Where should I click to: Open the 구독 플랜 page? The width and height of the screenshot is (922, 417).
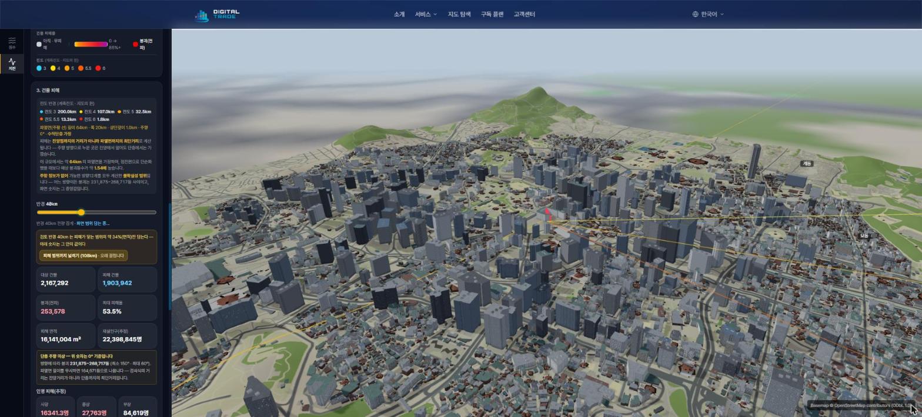coord(492,14)
